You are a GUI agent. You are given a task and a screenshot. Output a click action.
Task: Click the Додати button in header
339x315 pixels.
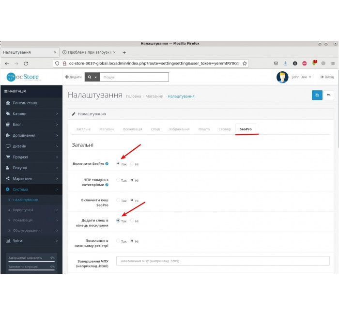pos(73,77)
